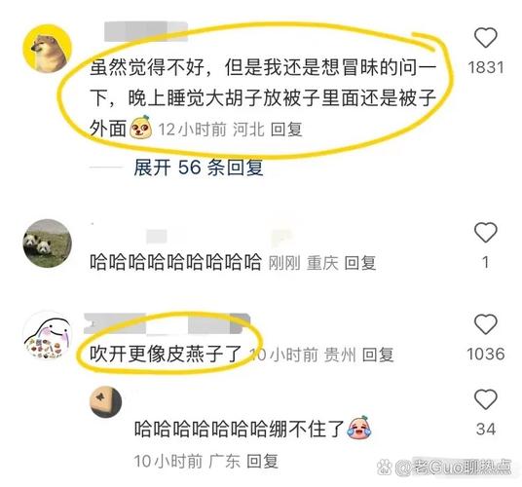The width and height of the screenshot is (522, 487).
Task: Tap the 虽然觉得不好 comment text
Action: point(263,98)
